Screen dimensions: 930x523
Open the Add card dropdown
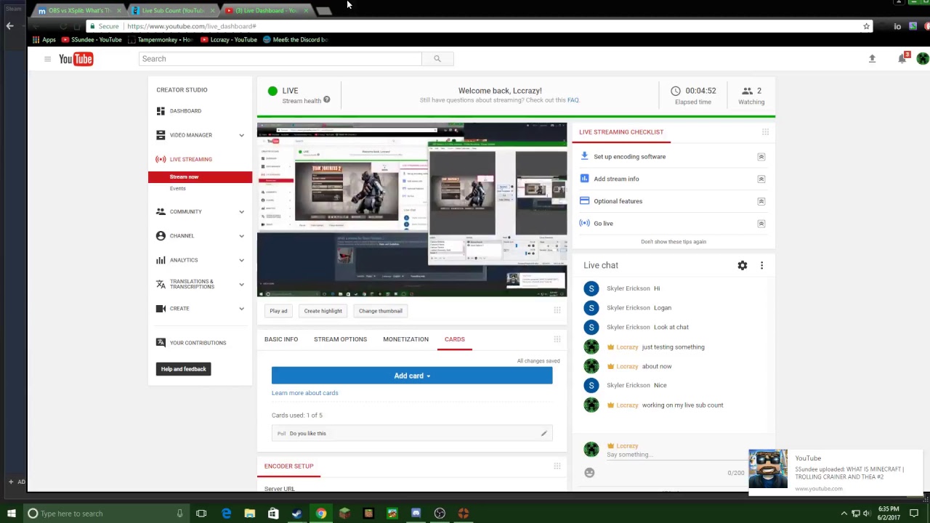point(412,376)
